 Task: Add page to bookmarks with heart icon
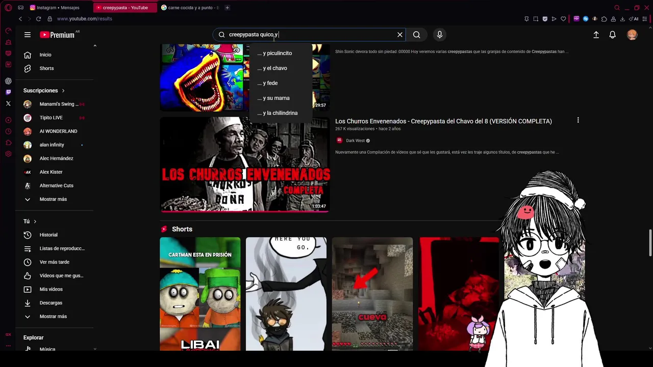click(563, 19)
